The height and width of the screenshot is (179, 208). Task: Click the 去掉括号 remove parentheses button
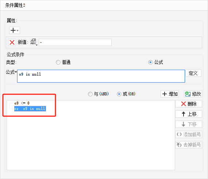coord(189,145)
